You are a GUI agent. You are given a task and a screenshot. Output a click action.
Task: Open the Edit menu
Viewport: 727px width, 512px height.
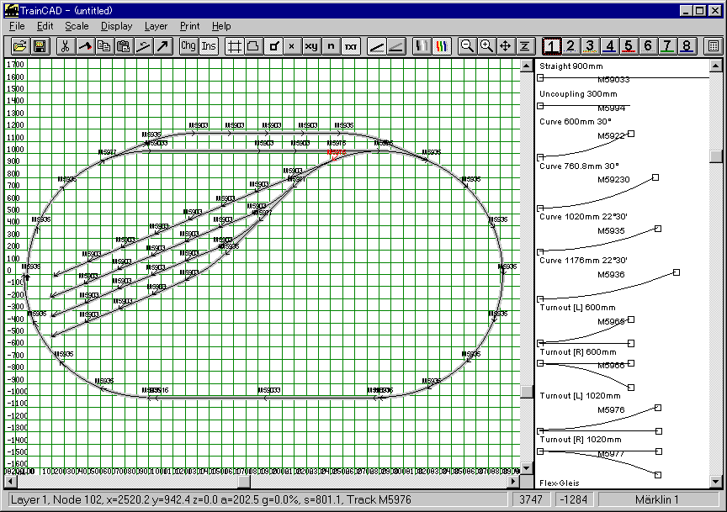point(45,26)
